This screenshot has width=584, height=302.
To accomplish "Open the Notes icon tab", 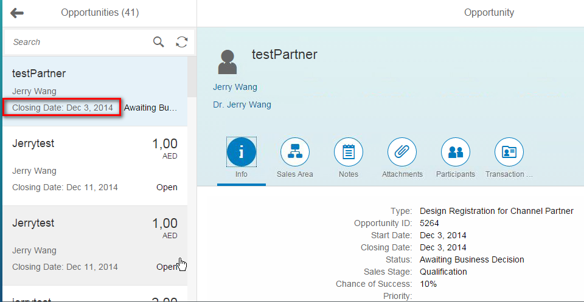I will pos(349,153).
